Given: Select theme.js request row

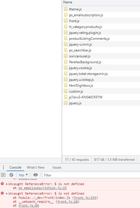Looking at the screenshot, I should click(x=101, y=9).
